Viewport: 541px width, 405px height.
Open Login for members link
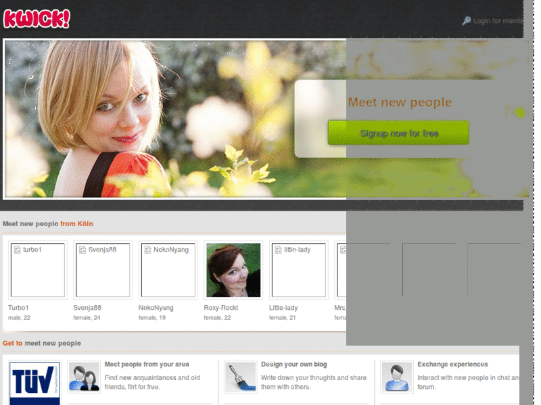(x=498, y=21)
